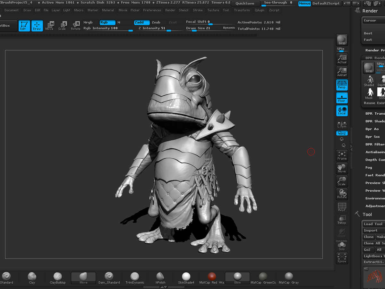Click the Frame view icon
Screen dimensions: 385x289
(342, 155)
